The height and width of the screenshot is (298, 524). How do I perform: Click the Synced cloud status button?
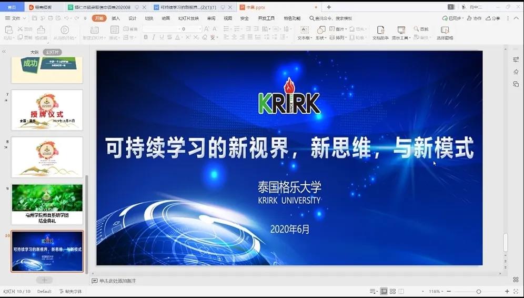click(x=453, y=18)
